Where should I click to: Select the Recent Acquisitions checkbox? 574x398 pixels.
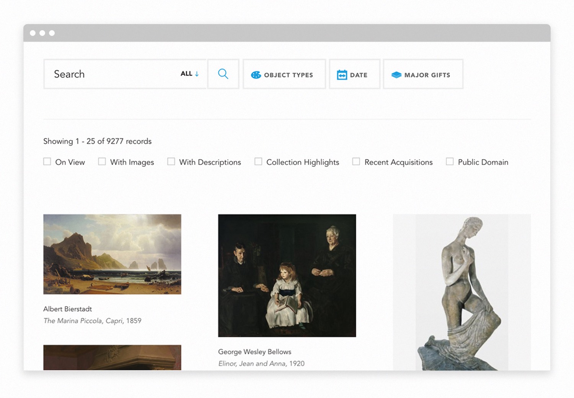tap(356, 162)
